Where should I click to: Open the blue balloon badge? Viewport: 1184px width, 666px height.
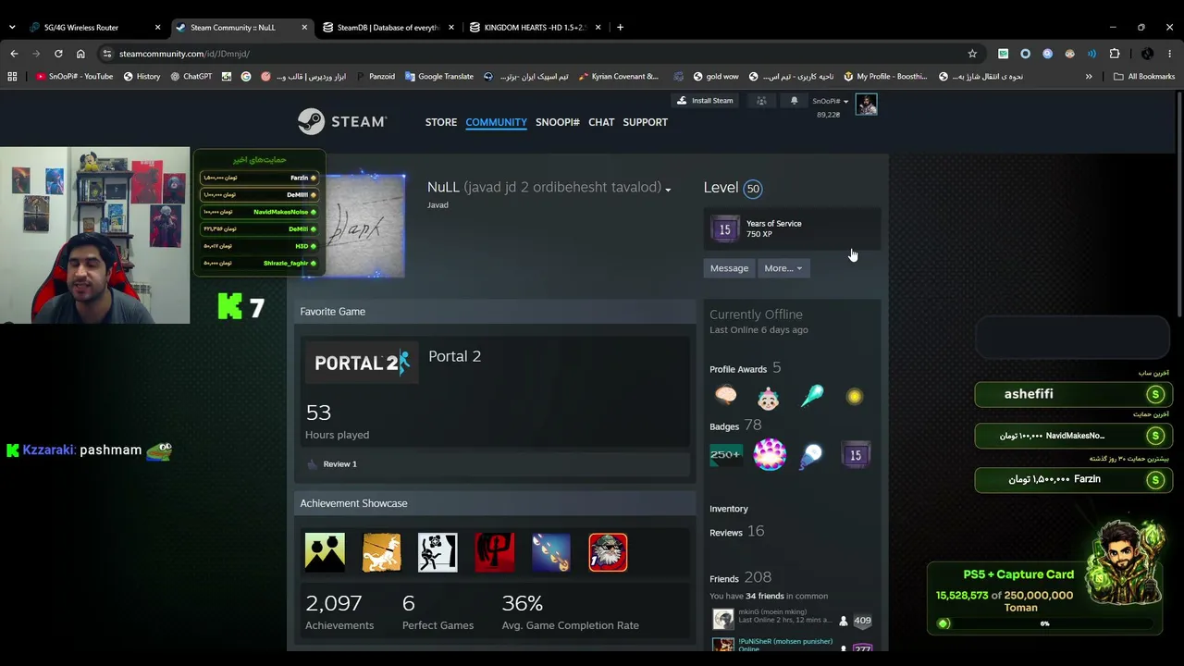812,454
